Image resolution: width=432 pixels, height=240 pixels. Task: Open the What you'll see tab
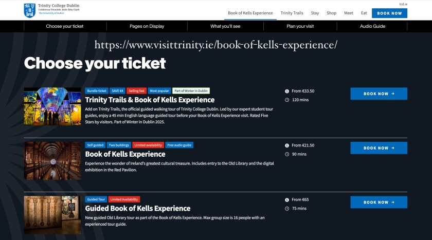point(225,26)
